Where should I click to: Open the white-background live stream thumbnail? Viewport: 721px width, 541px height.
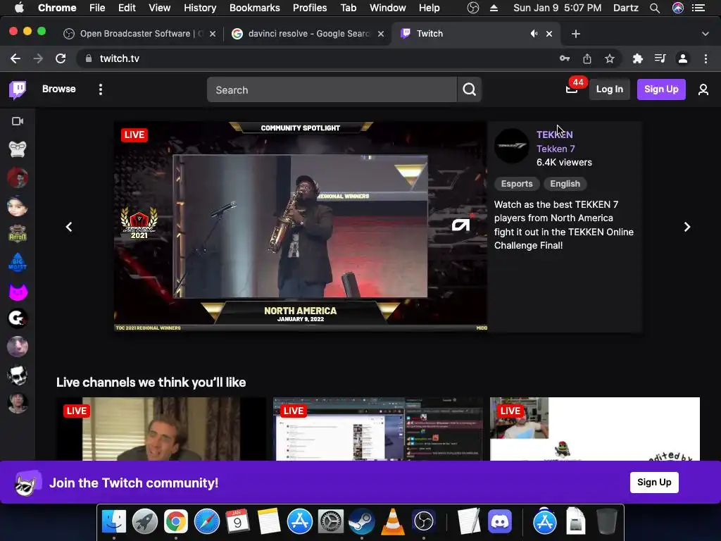pyautogui.click(x=595, y=429)
